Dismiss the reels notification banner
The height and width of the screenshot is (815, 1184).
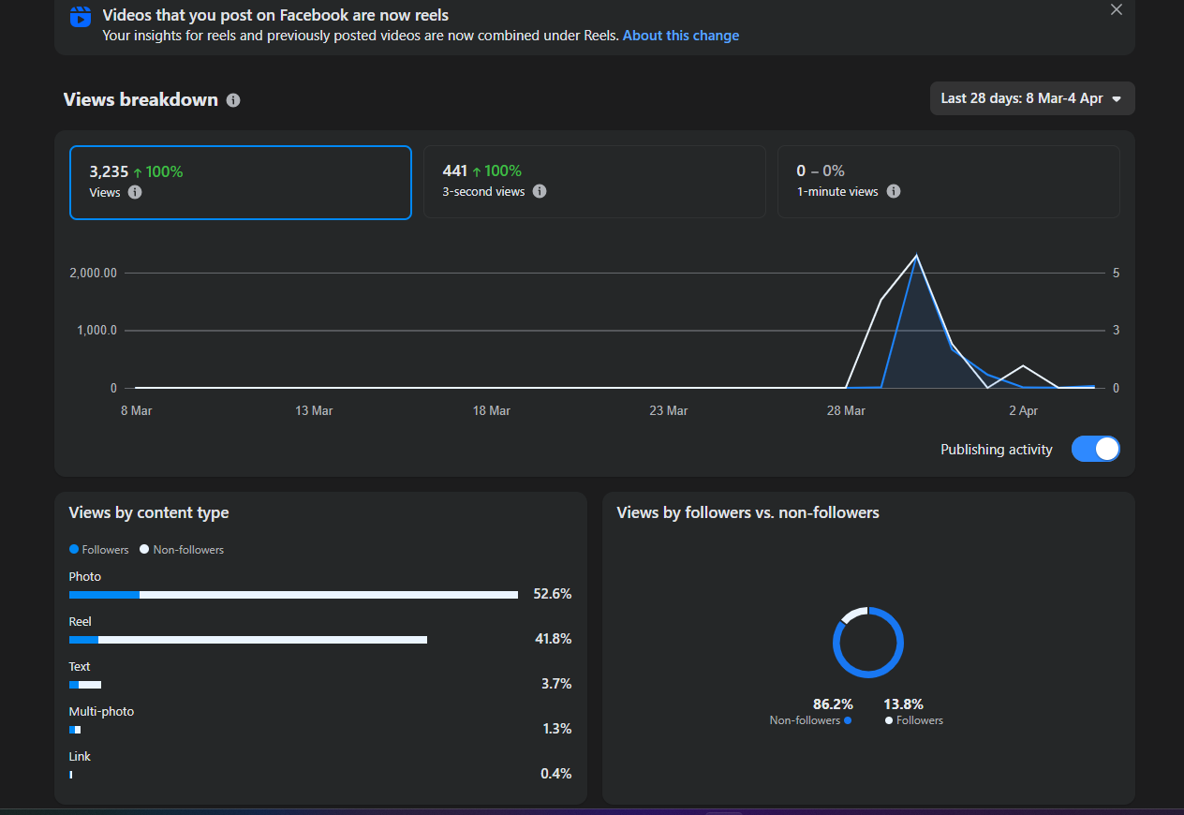[x=1116, y=9]
